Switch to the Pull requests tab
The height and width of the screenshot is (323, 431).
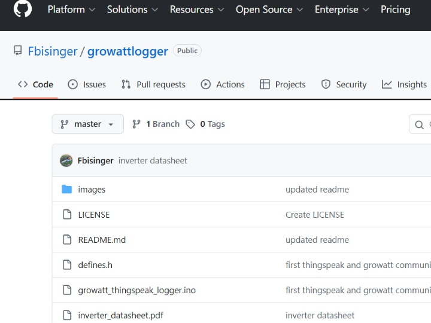point(153,84)
